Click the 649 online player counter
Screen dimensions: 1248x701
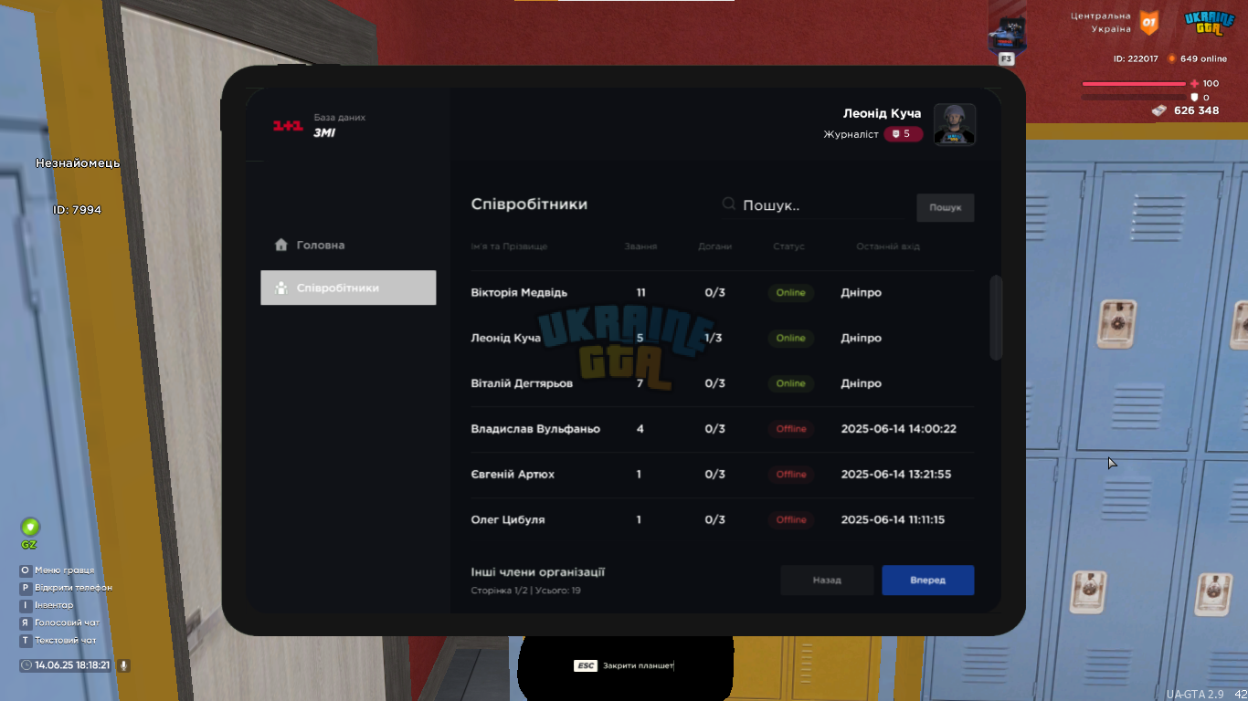point(1198,58)
